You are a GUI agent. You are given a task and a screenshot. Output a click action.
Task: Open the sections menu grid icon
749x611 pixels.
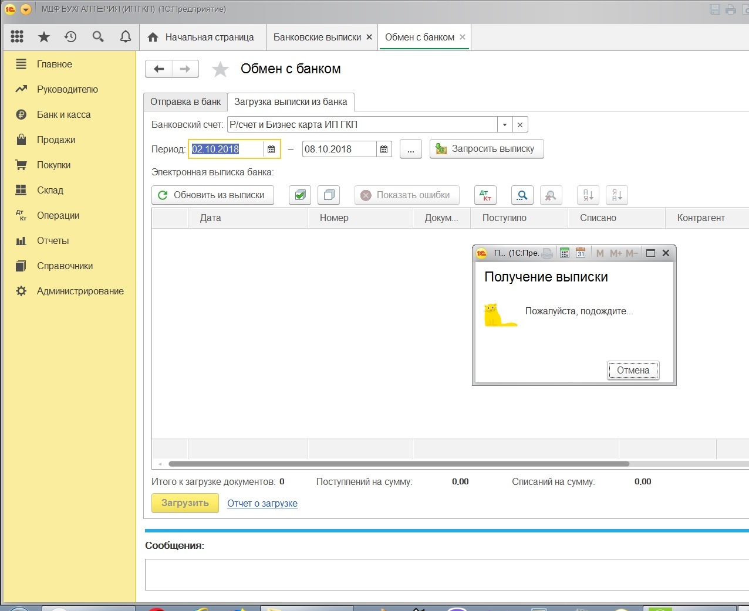(x=17, y=37)
